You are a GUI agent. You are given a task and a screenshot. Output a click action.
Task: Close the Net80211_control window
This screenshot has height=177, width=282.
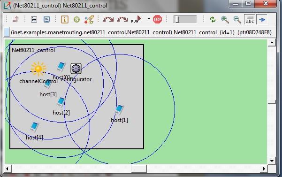(266, 3)
